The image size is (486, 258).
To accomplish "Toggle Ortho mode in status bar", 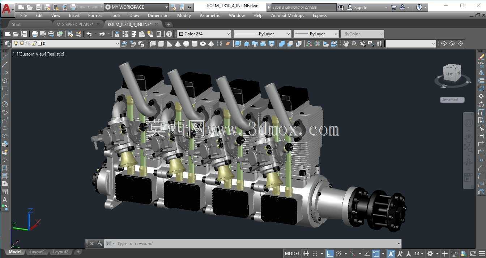I will point(330,254).
